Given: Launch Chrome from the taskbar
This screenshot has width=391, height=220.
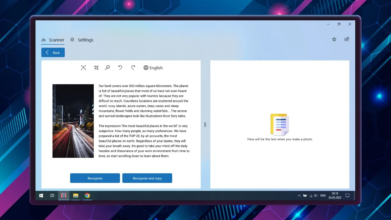Looking at the screenshot, I should pos(87,196).
